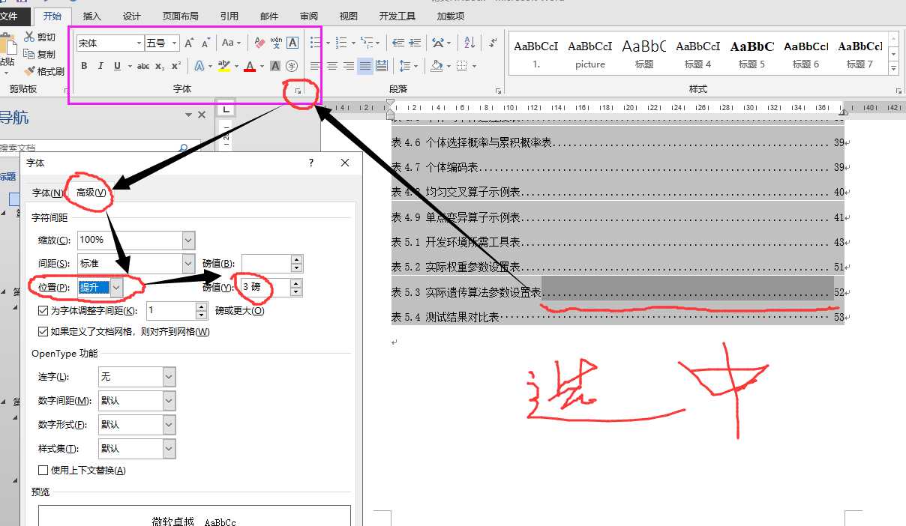Click the Shrink Font icon
Viewport: 906px width, 526px height.
tap(205, 43)
